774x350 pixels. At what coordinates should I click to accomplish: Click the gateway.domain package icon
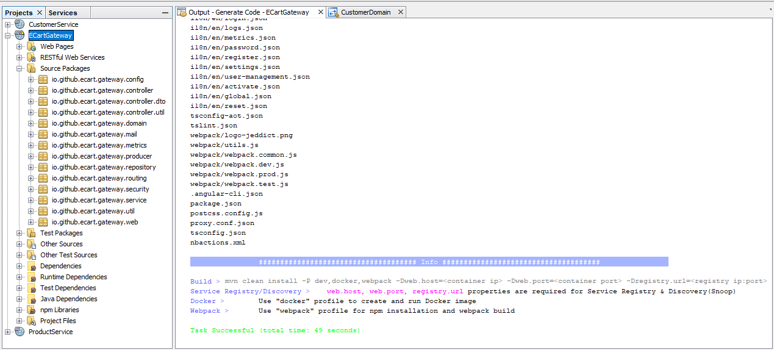(43, 123)
